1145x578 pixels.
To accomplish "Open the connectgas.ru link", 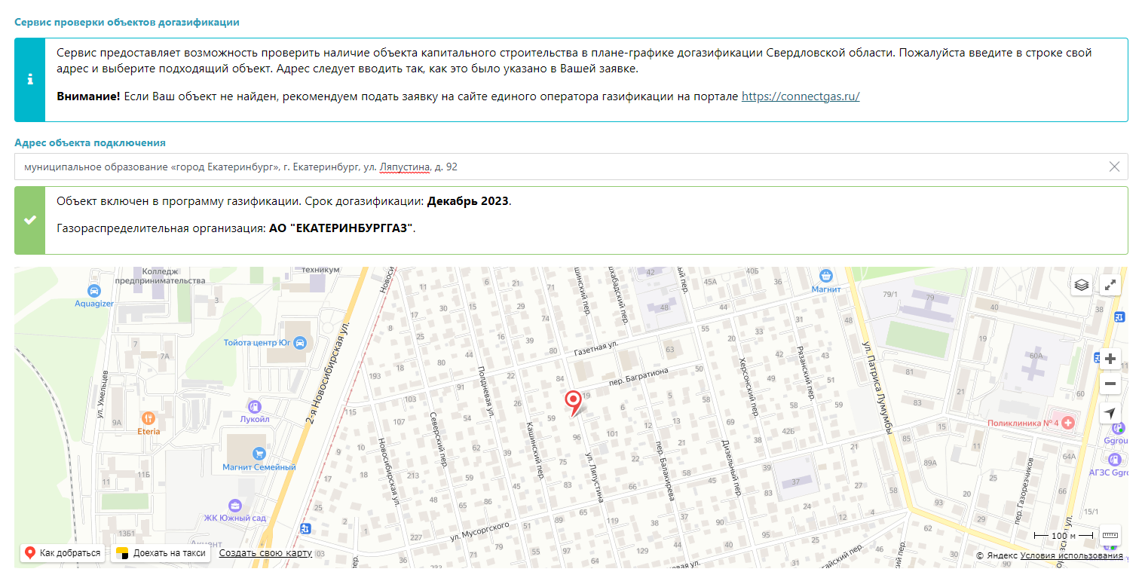I will [800, 96].
